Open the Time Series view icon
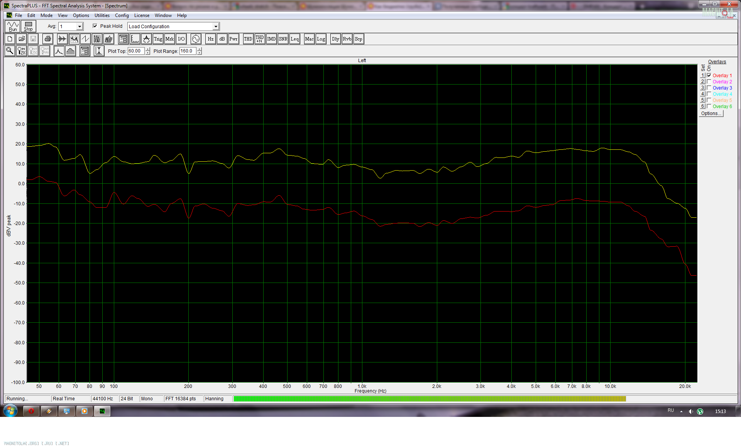 [62, 39]
